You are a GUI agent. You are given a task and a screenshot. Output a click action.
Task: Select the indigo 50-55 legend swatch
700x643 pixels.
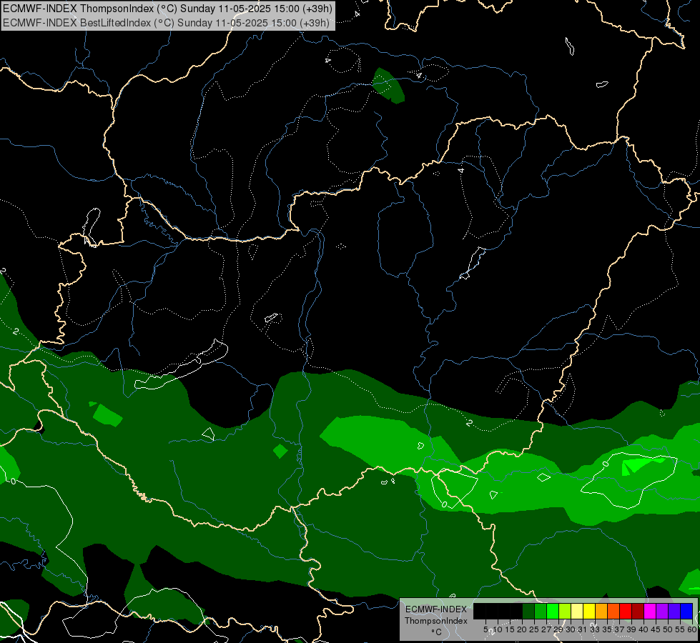[674, 611]
